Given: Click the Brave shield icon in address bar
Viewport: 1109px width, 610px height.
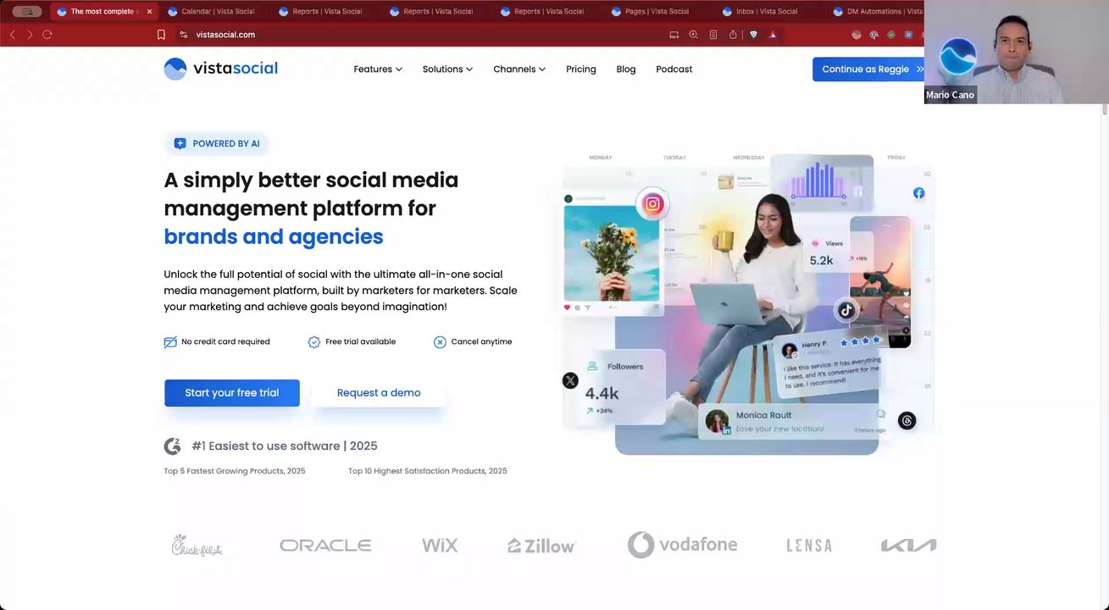Looking at the screenshot, I should coord(753,35).
